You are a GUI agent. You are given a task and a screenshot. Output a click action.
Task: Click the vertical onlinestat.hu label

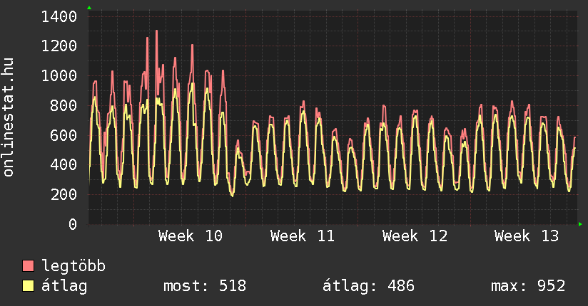click(9, 117)
